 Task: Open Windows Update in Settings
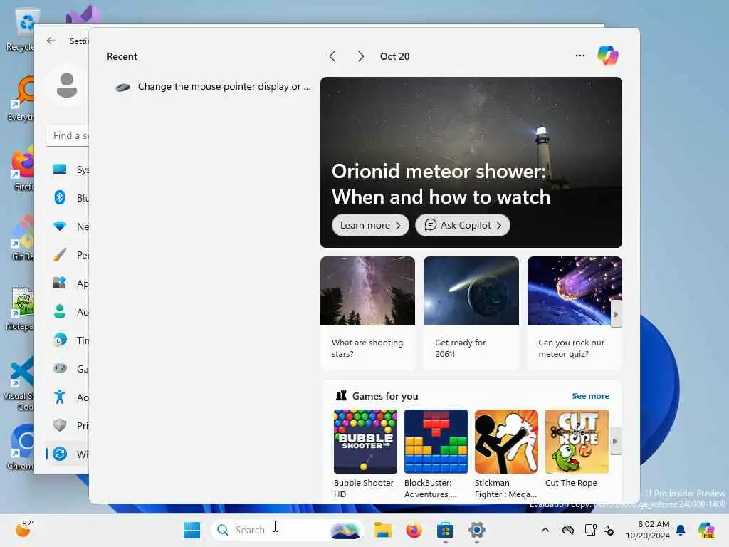[x=68, y=454]
